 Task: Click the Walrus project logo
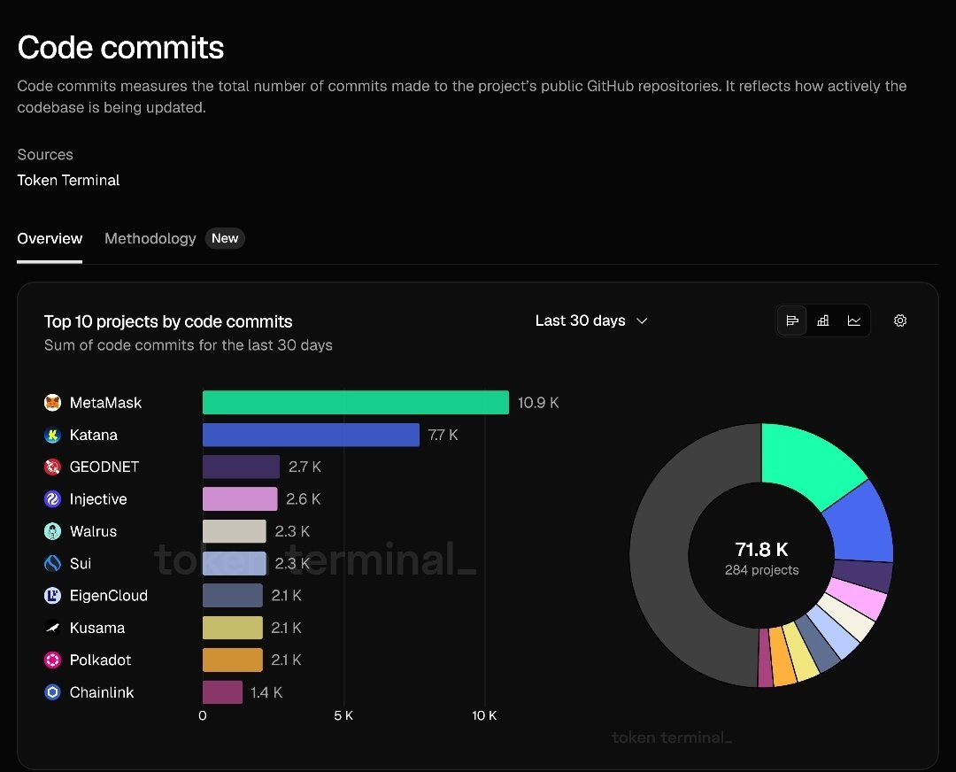pyautogui.click(x=53, y=531)
